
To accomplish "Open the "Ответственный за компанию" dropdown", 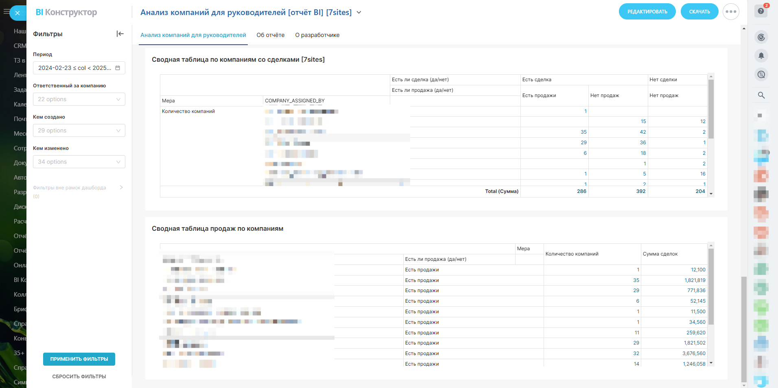I will point(79,99).
